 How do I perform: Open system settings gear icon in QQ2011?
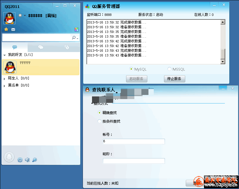point(20,160)
